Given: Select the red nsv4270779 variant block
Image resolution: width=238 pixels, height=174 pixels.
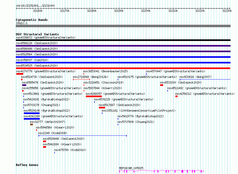Looking at the screenshot, I should [x=20, y=74].
